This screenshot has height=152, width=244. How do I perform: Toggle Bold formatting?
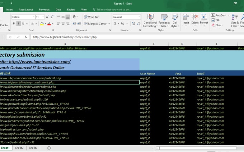pyautogui.click(x=14, y=24)
